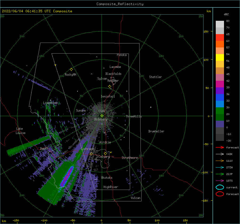Viewport: 240px width, 224px height.
Task: Click the 36 dBZ purple color swatch
Action: tap(220, 91)
